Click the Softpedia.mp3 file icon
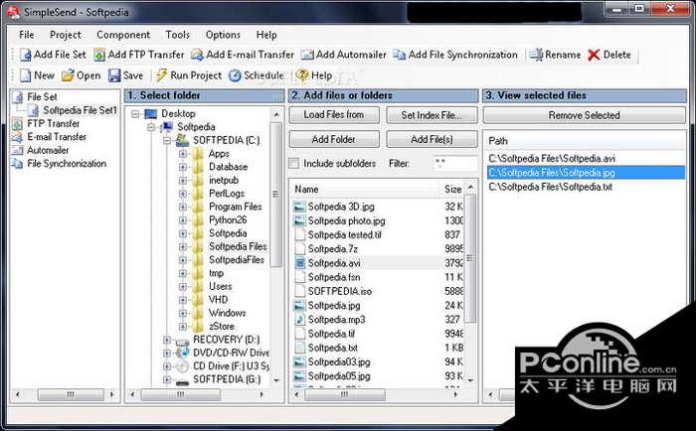 click(300, 319)
